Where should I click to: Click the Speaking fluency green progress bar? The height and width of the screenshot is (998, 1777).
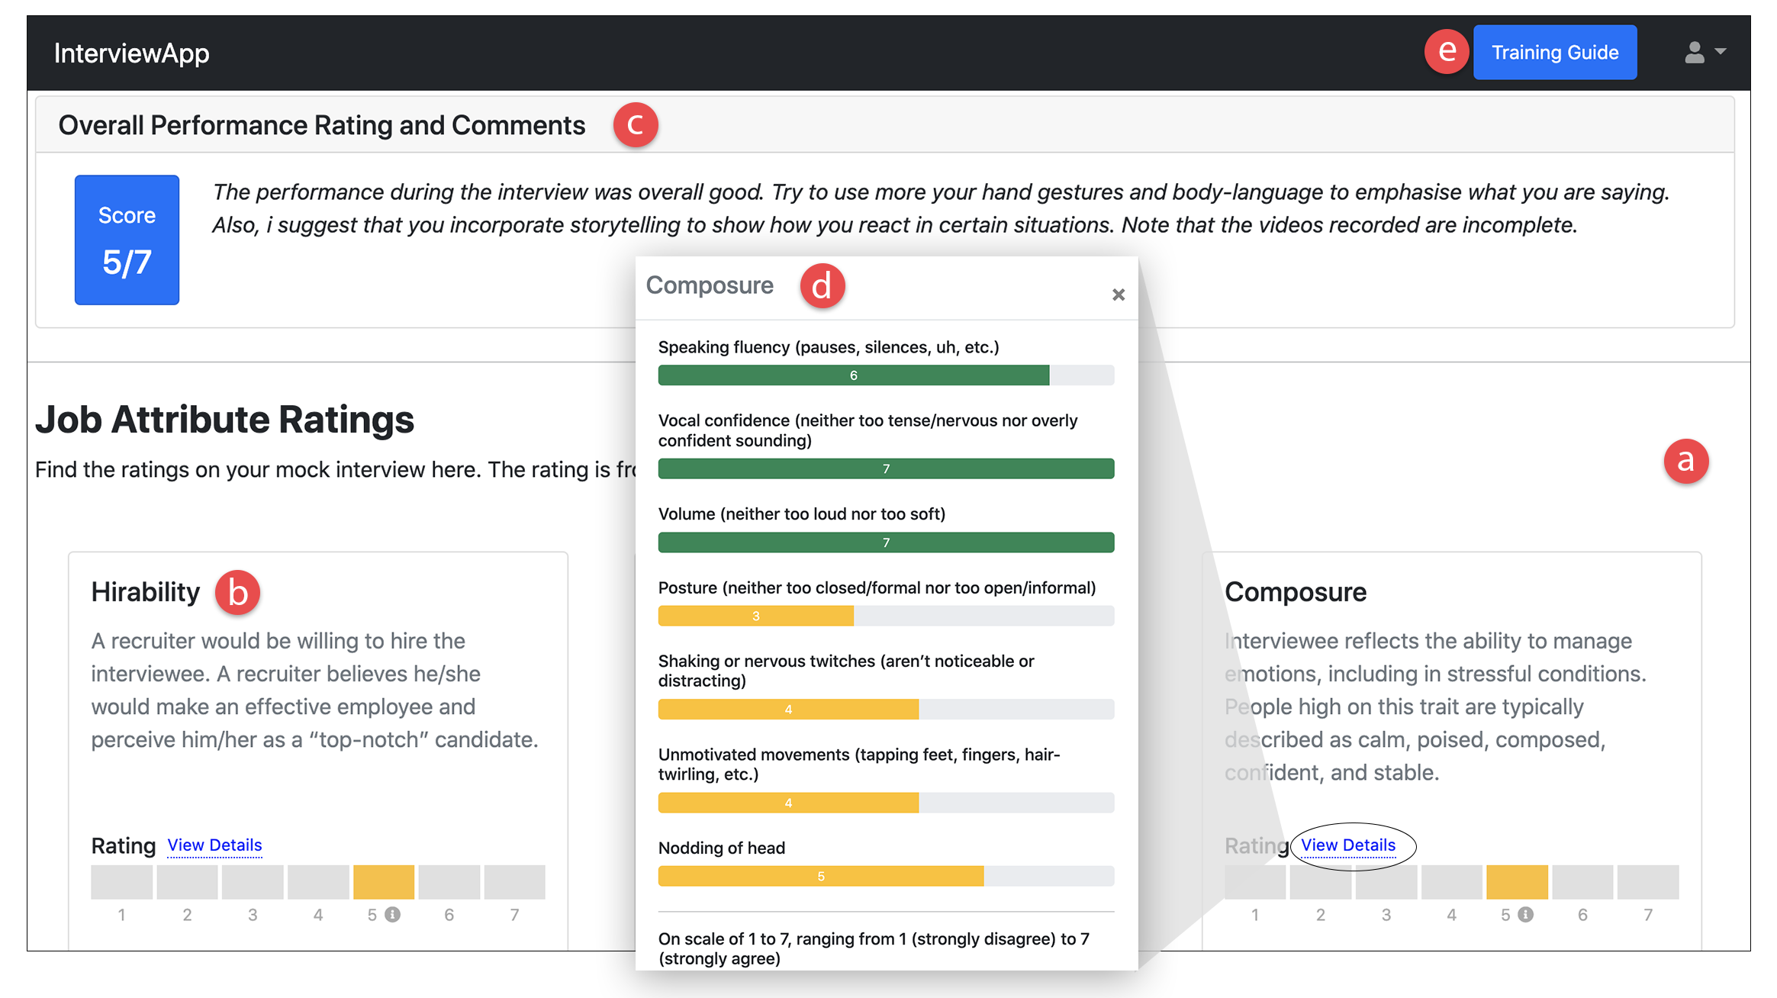click(x=853, y=375)
